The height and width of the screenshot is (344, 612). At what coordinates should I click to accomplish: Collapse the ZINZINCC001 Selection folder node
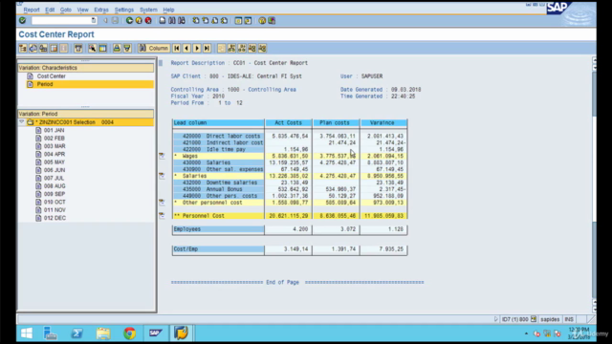coord(22,122)
